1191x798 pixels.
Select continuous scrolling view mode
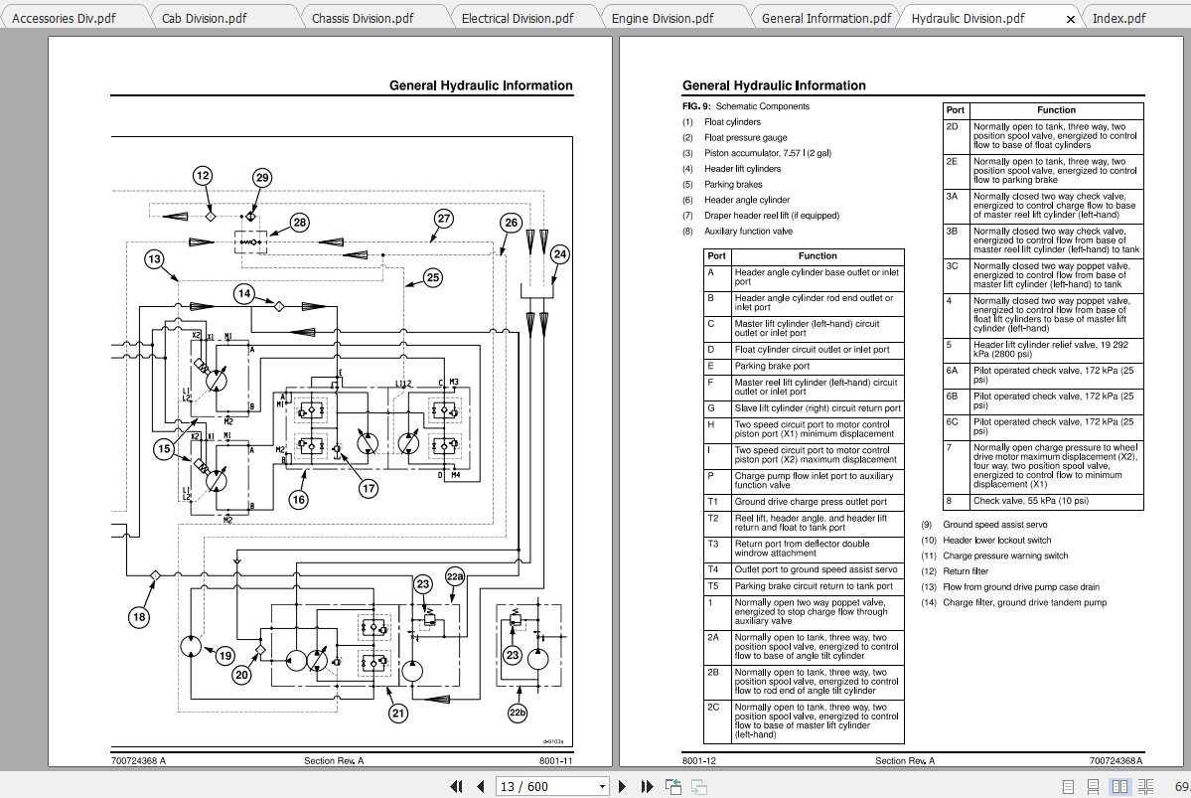point(1094,786)
